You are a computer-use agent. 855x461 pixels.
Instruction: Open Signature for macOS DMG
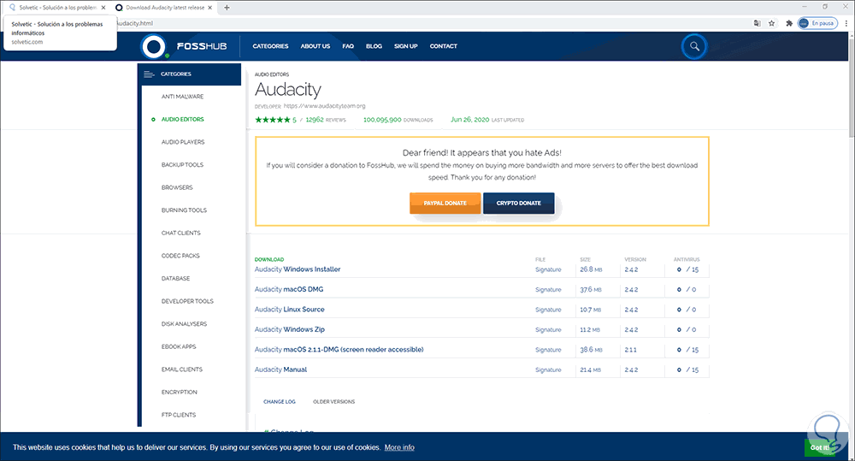point(548,290)
